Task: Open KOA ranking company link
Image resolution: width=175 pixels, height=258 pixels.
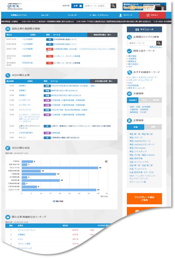Action: coord(20,239)
